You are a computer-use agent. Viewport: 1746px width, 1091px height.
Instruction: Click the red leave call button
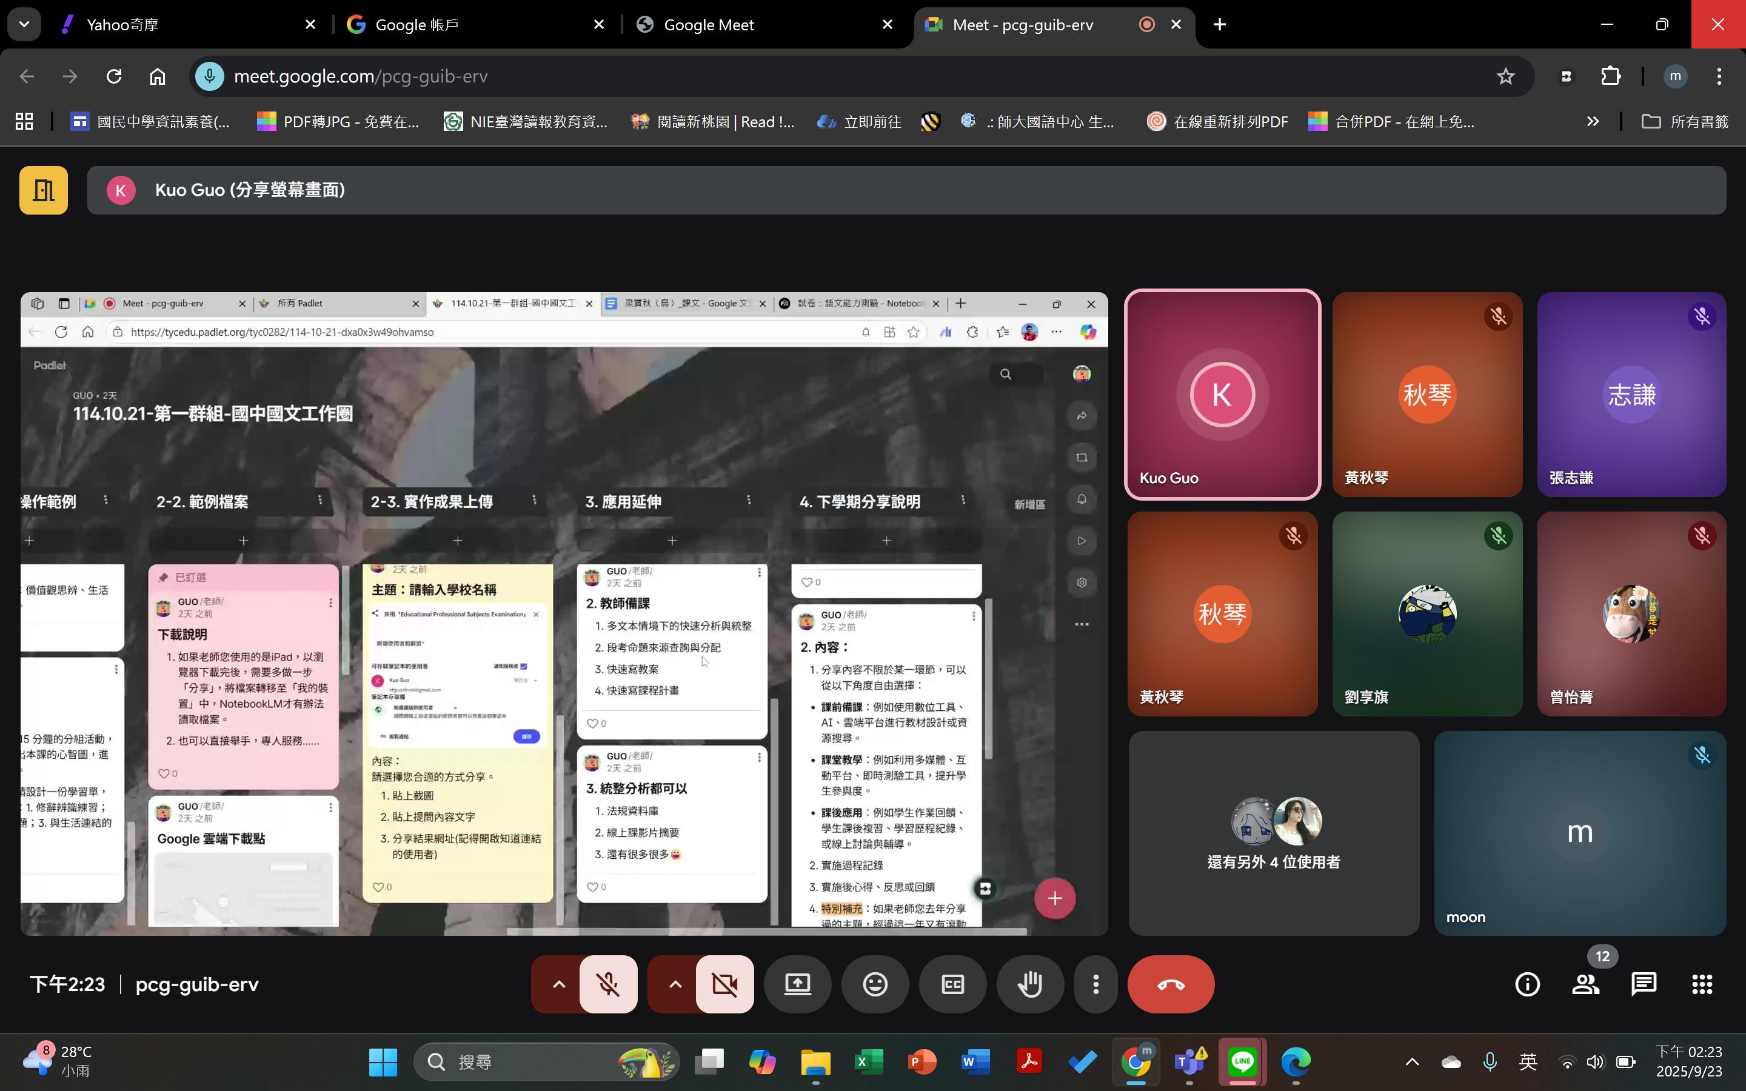[1170, 984]
